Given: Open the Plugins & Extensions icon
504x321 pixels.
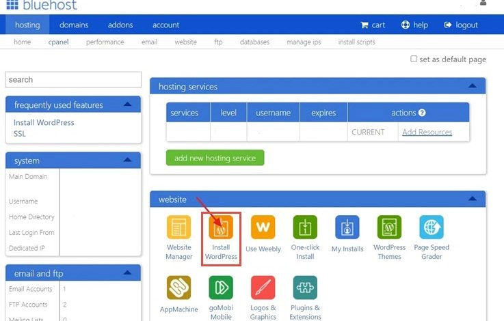Looking at the screenshot, I should [305, 288].
